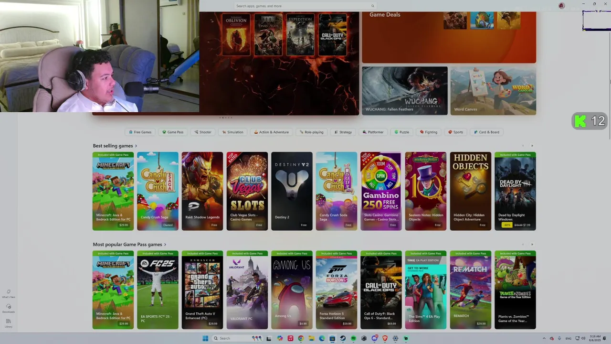This screenshot has height=344, width=611.
Task: Open the user profile avatar
Action: click(561, 6)
